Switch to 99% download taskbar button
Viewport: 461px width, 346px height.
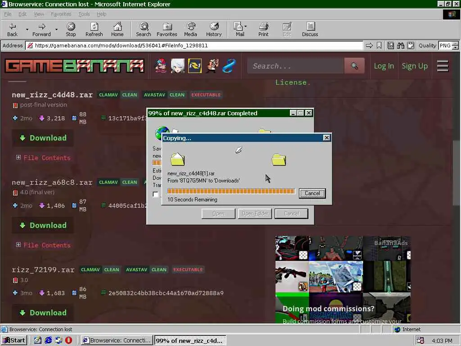[x=190, y=341]
